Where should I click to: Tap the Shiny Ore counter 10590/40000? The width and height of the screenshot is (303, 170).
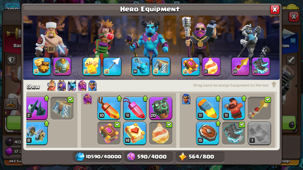click(x=98, y=157)
